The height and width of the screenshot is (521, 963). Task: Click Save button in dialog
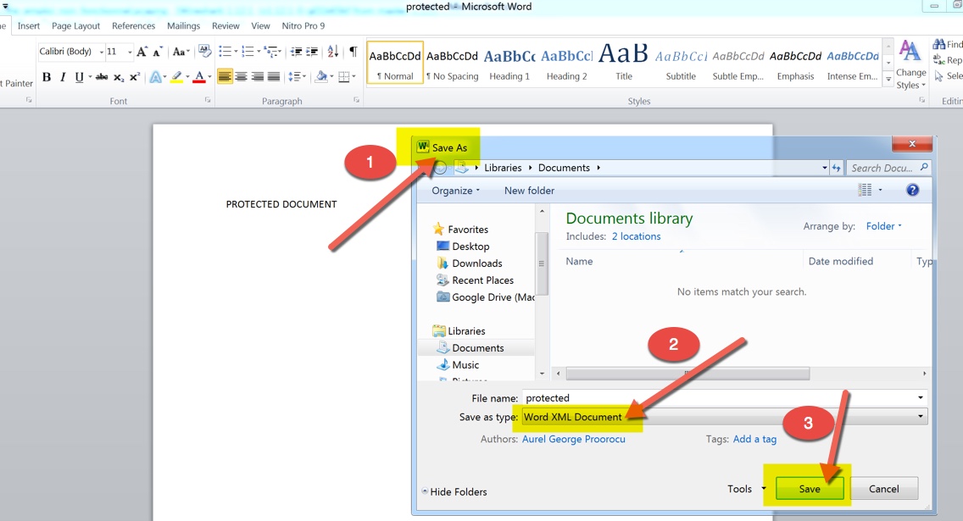pos(810,489)
